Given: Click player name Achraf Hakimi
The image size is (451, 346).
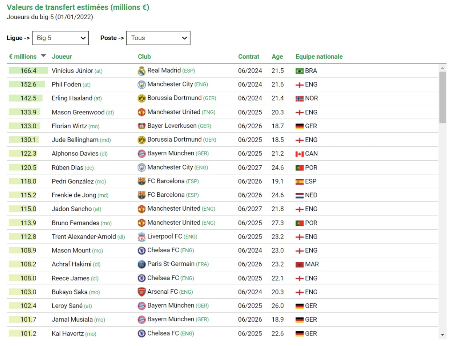Looking at the screenshot, I should (x=72, y=264).
